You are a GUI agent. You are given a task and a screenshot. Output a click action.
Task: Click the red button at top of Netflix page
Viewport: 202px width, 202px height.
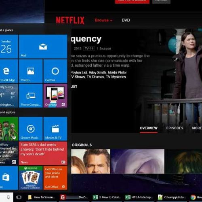(x=132, y=1)
